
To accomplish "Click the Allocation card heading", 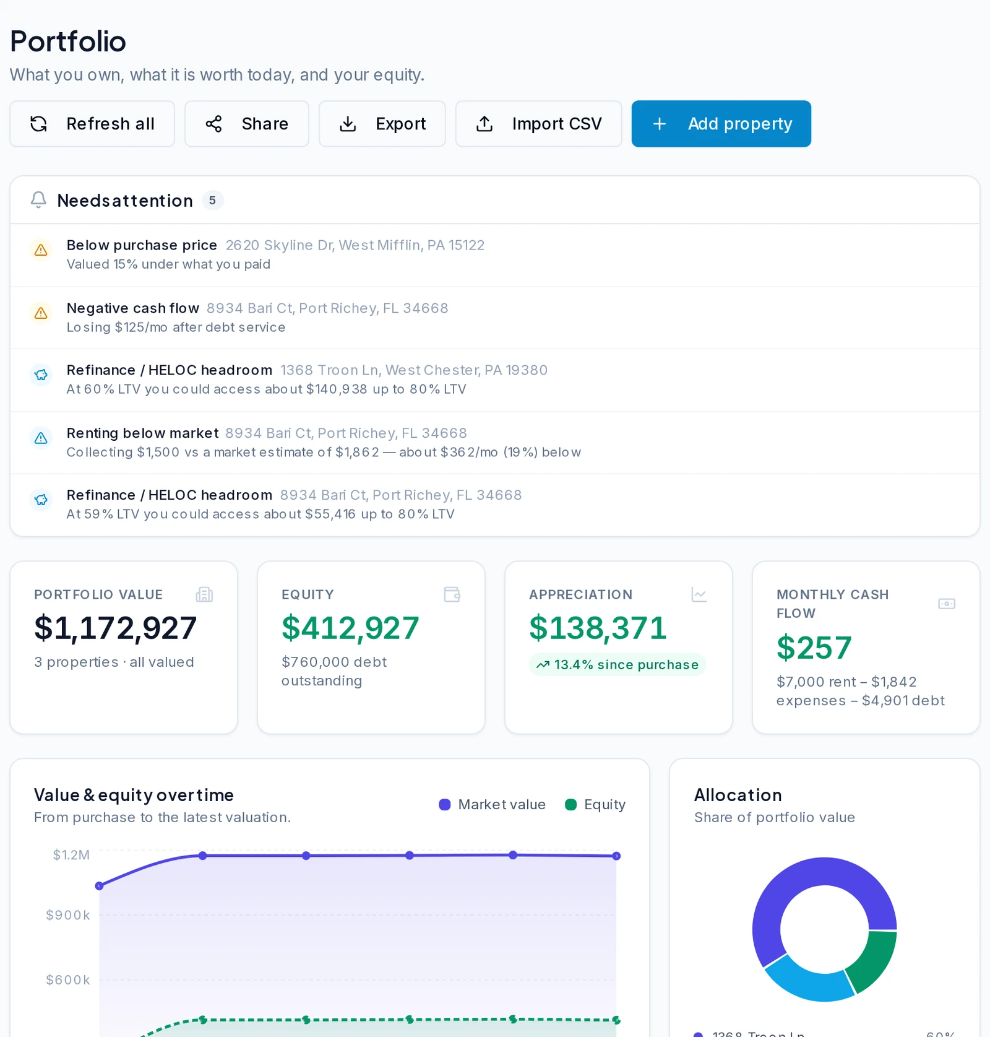I will 738,796.
